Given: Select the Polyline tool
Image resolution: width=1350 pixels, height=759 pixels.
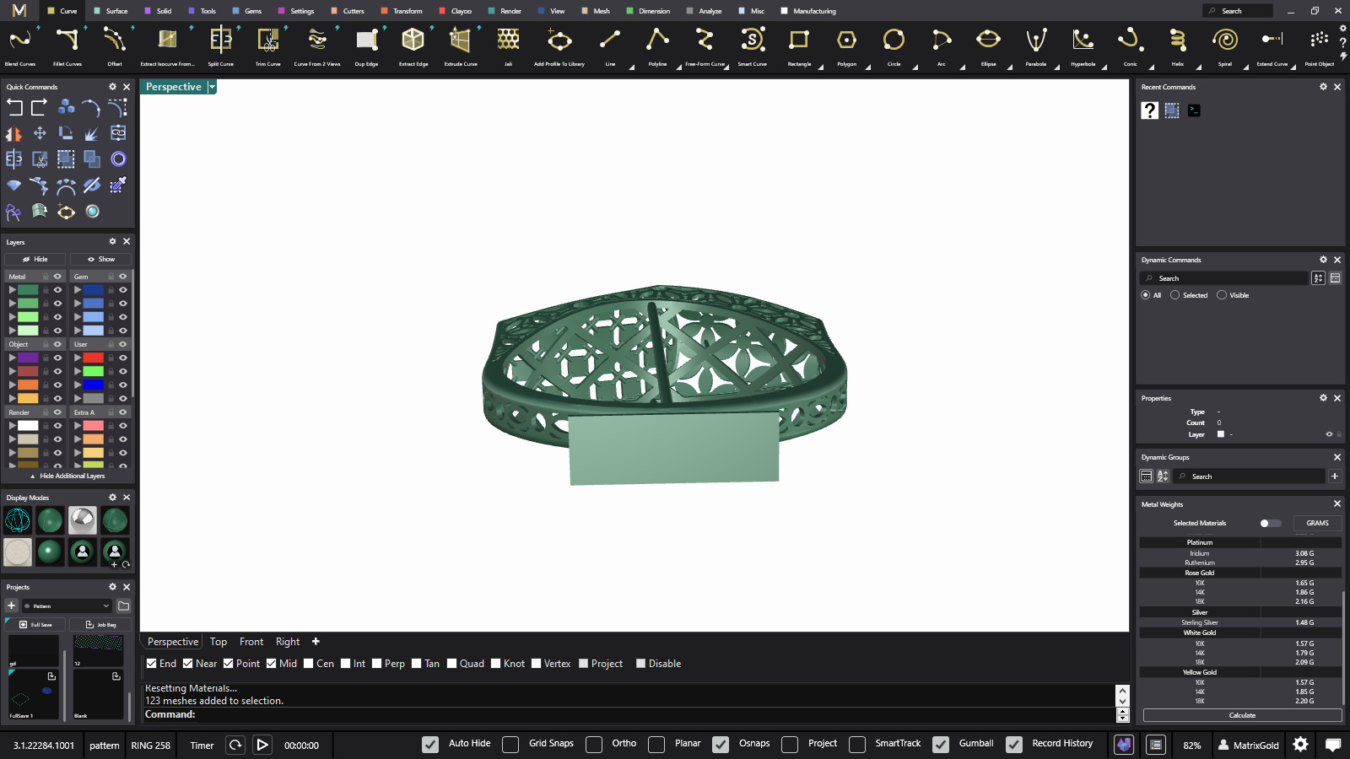Looking at the screenshot, I should point(657,45).
